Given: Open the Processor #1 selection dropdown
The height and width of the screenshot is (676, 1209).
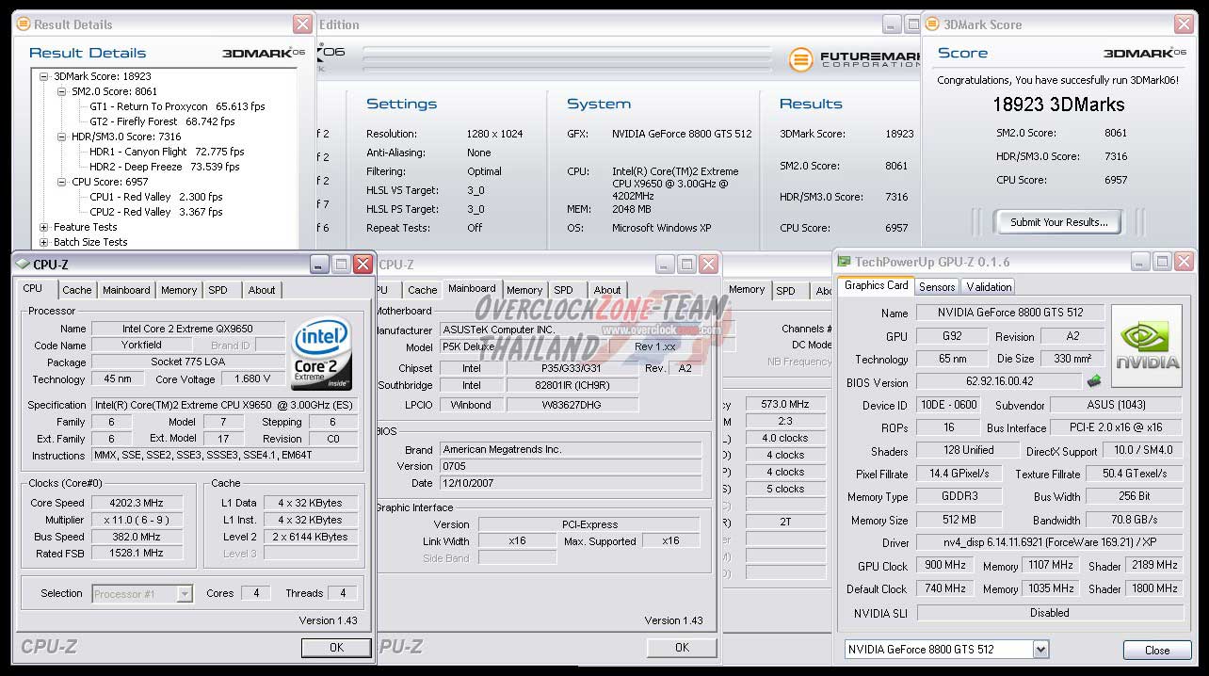Looking at the screenshot, I should point(185,593).
